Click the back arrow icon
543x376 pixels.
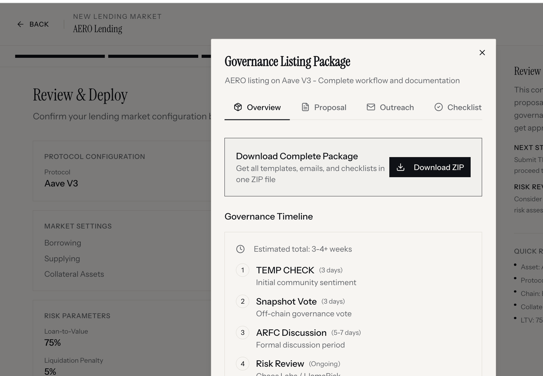pyautogui.click(x=20, y=24)
